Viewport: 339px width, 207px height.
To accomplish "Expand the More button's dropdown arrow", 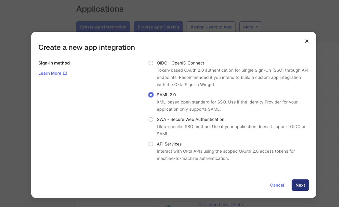I will point(257,27).
